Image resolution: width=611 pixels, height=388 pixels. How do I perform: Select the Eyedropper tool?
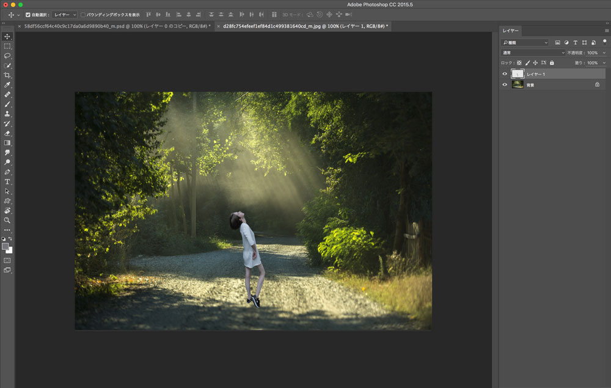pos(7,85)
